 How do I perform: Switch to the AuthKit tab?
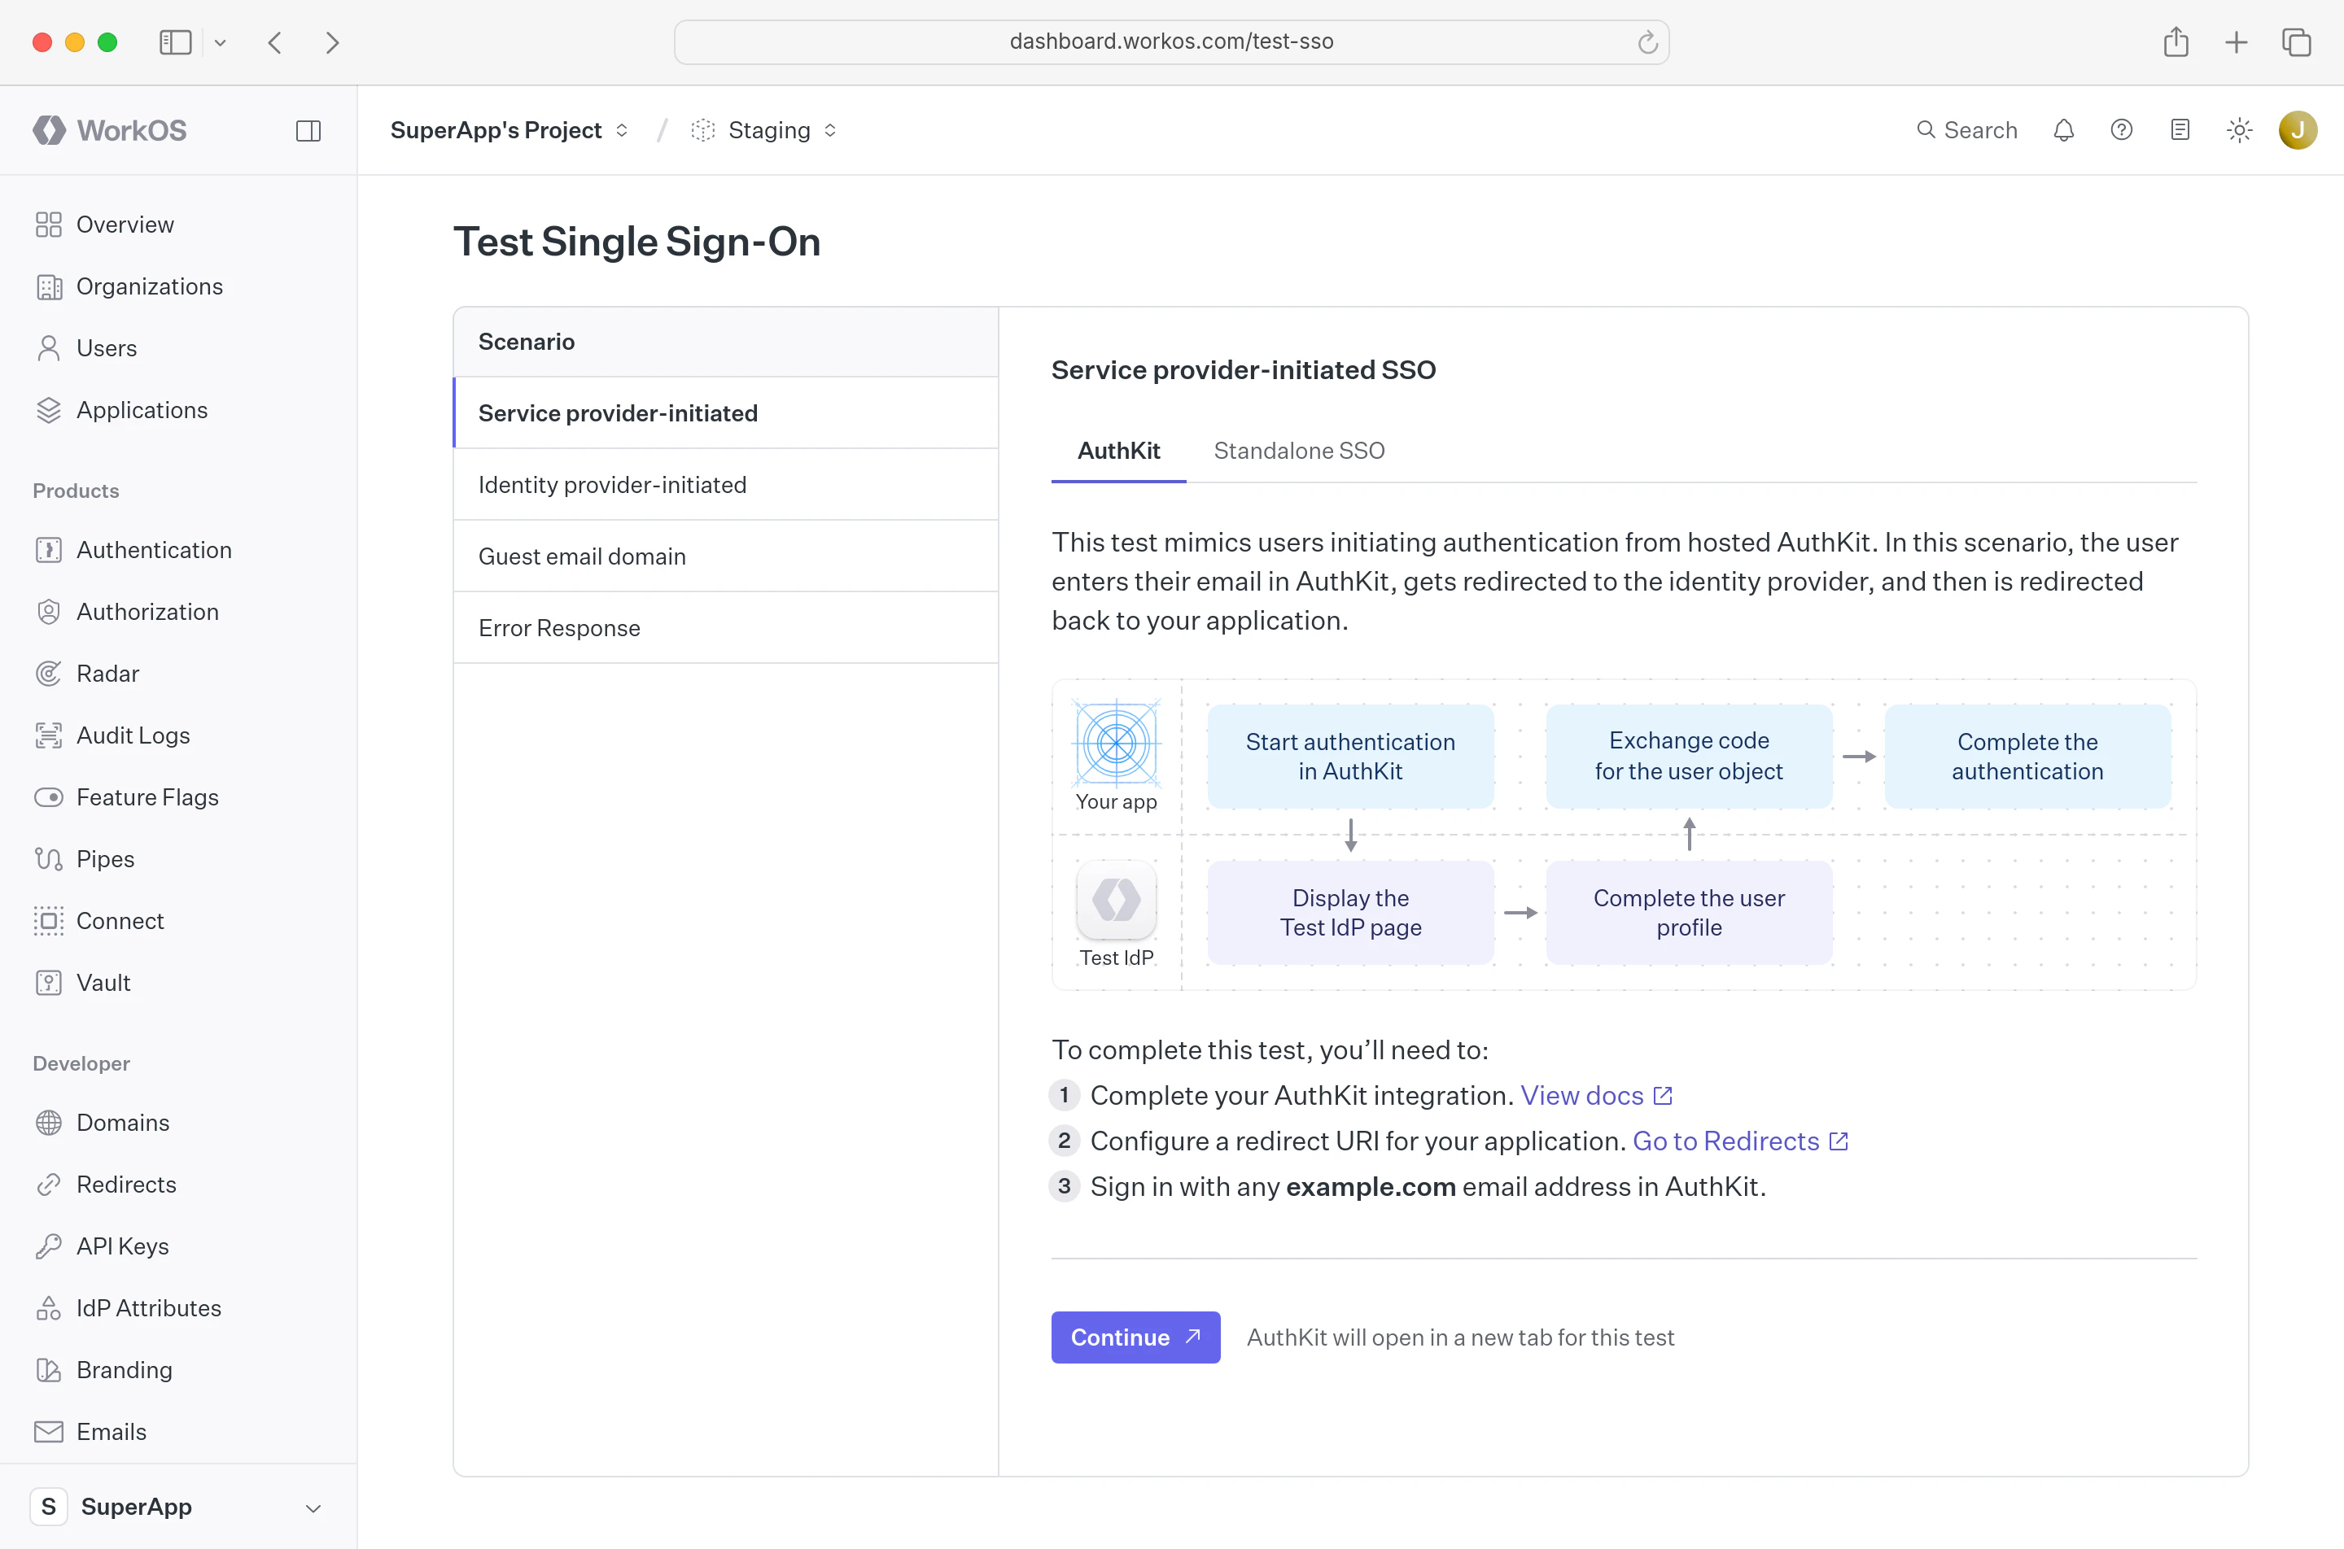click(x=1118, y=451)
